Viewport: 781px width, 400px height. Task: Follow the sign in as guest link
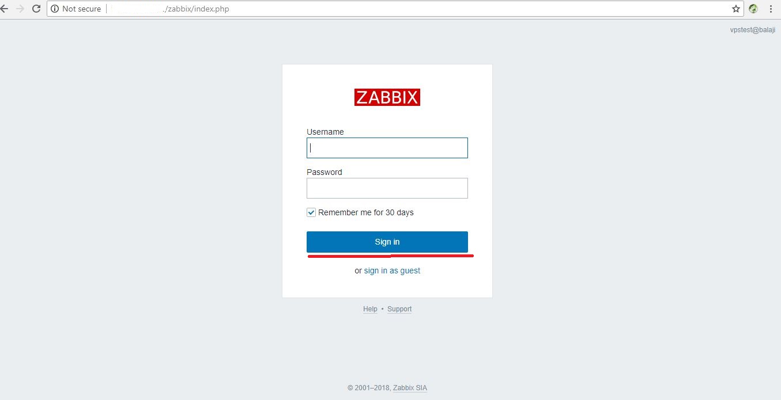[x=392, y=271]
